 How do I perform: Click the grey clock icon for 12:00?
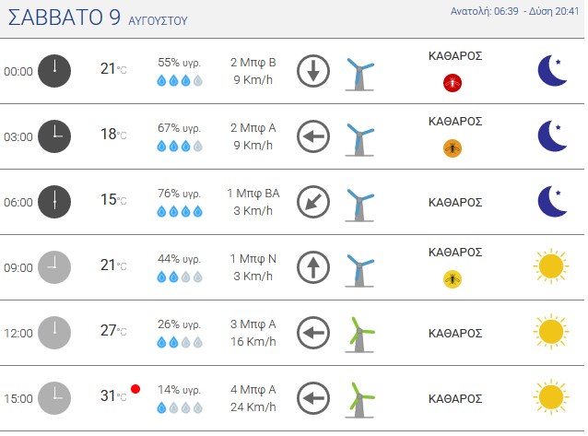tap(54, 333)
